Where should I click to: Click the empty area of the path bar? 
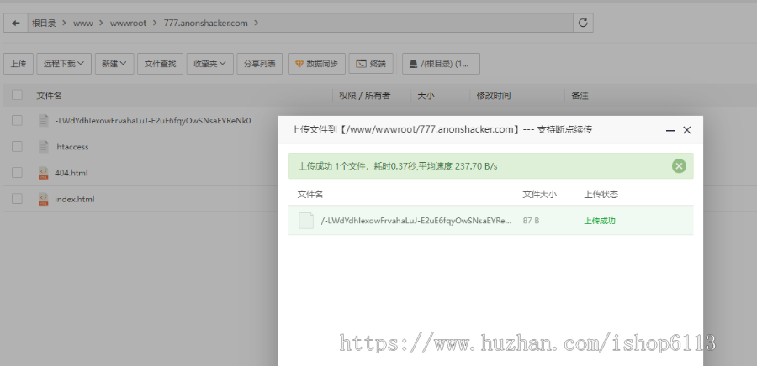pyautogui.click(x=416, y=23)
